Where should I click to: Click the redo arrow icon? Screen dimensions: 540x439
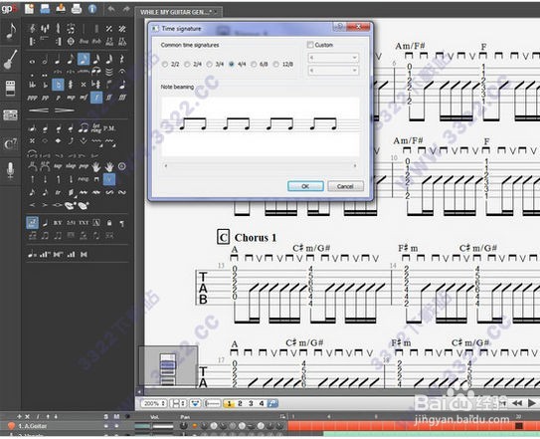(x=126, y=9)
